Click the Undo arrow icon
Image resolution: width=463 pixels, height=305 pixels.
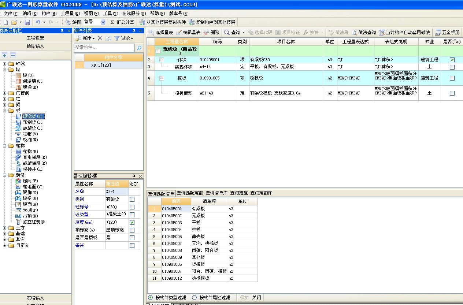tap(38, 22)
